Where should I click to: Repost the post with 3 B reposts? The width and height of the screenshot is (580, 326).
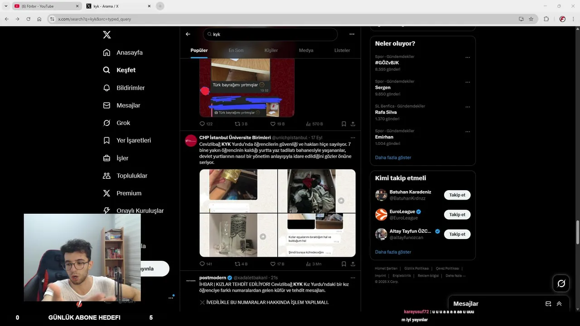pyautogui.click(x=241, y=124)
